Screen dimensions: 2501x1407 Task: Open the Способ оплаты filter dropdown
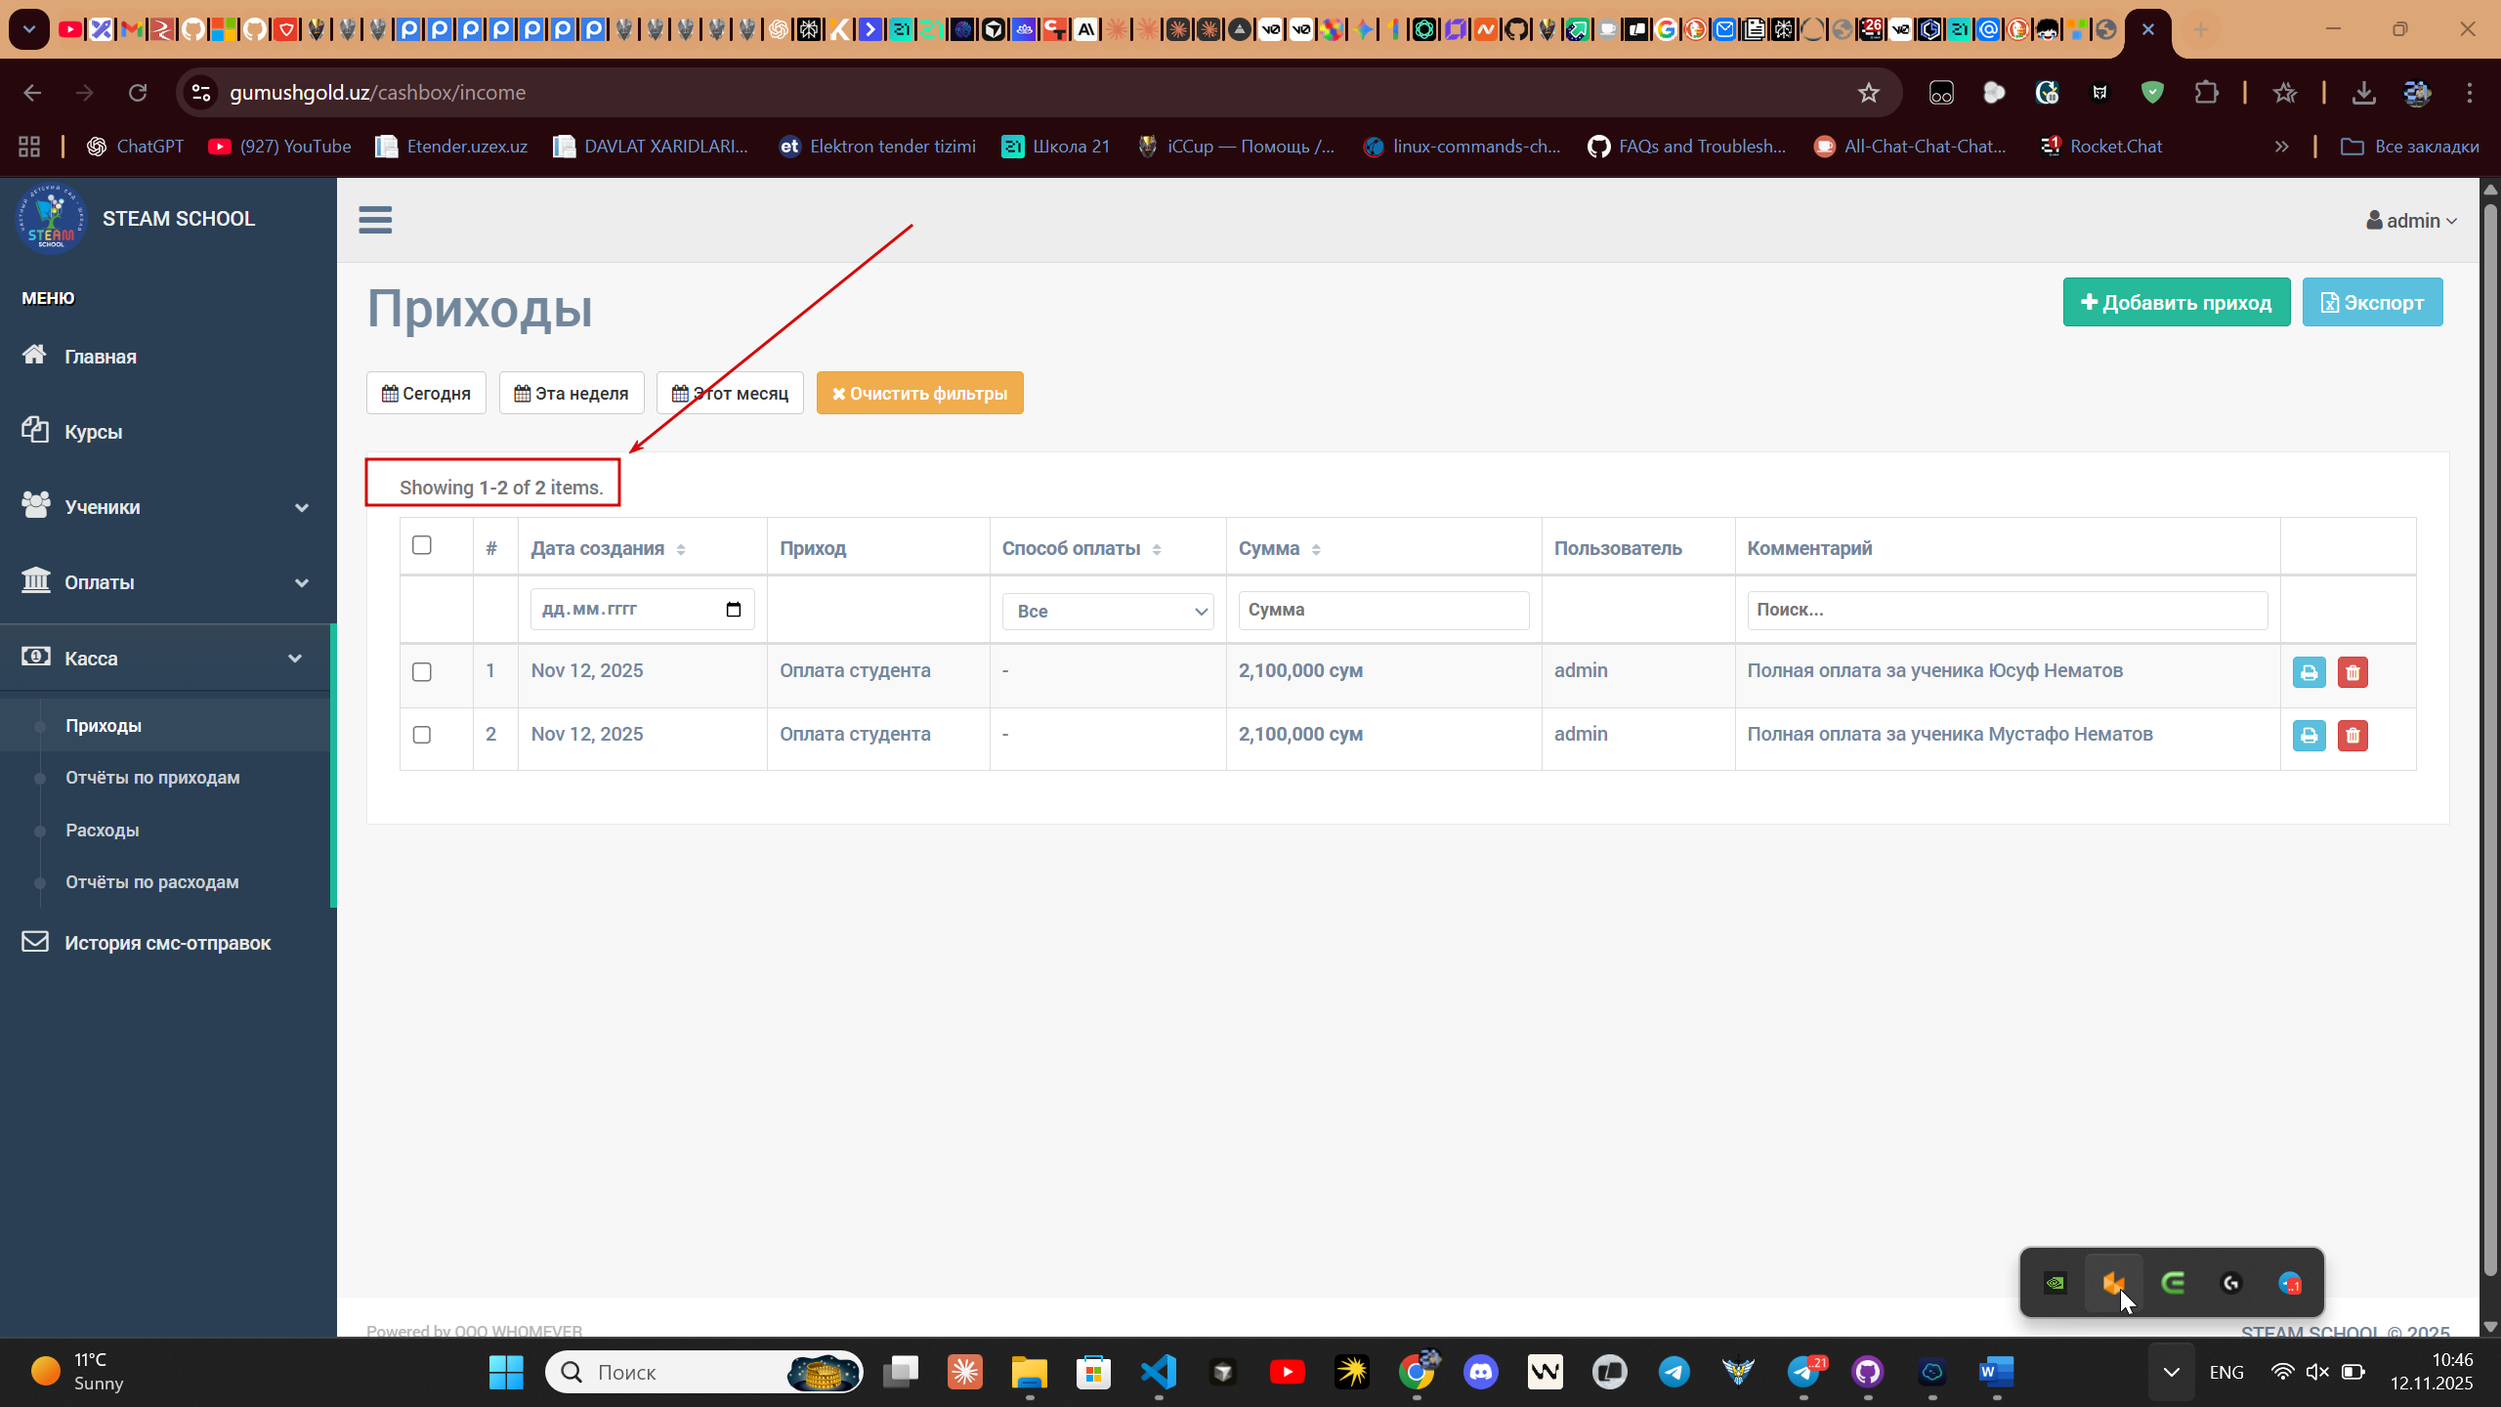[x=1108, y=612]
